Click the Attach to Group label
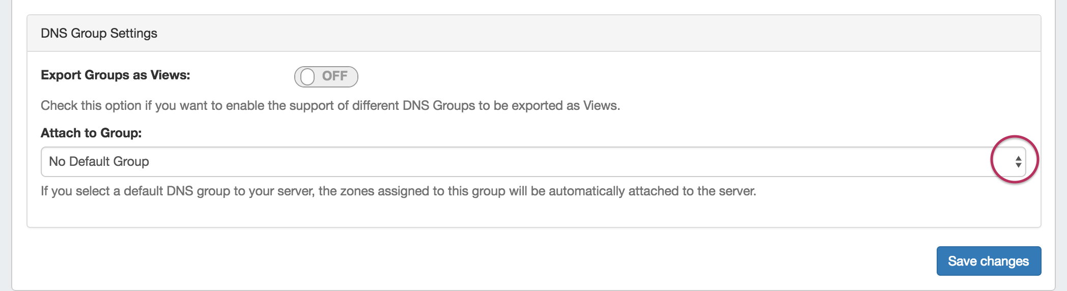This screenshot has width=1067, height=291. click(91, 133)
